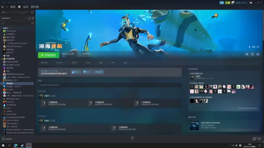Image resolution: width=264 pixels, height=148 pixels.
Task: Show game info circle icon
Action: pyautogui.click(x=252, y=54)
